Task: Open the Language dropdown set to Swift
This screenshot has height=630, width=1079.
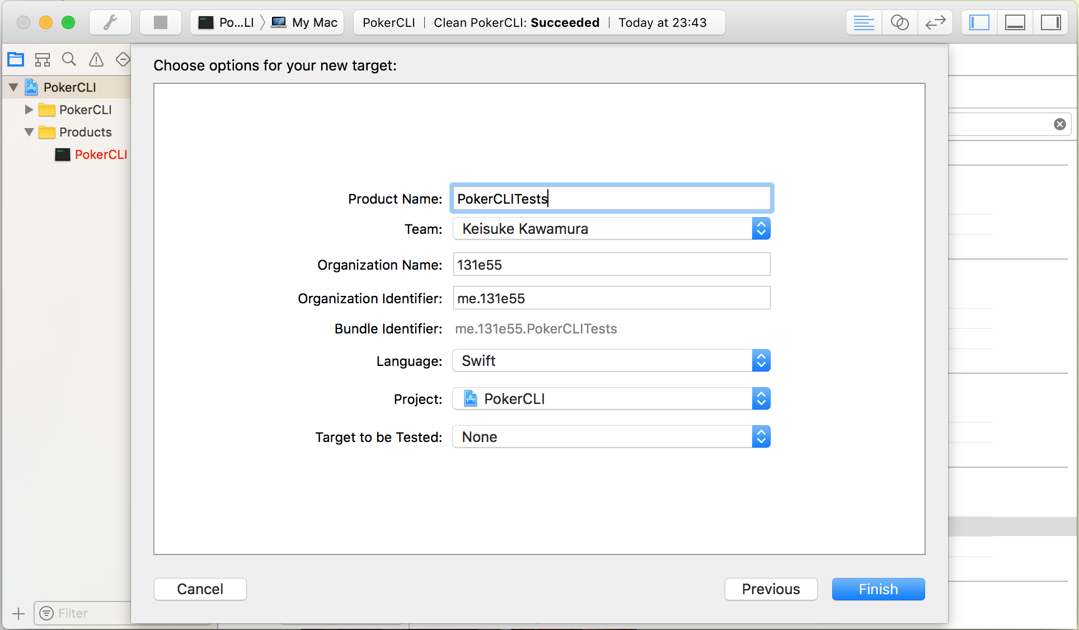Action: [612, 361]
